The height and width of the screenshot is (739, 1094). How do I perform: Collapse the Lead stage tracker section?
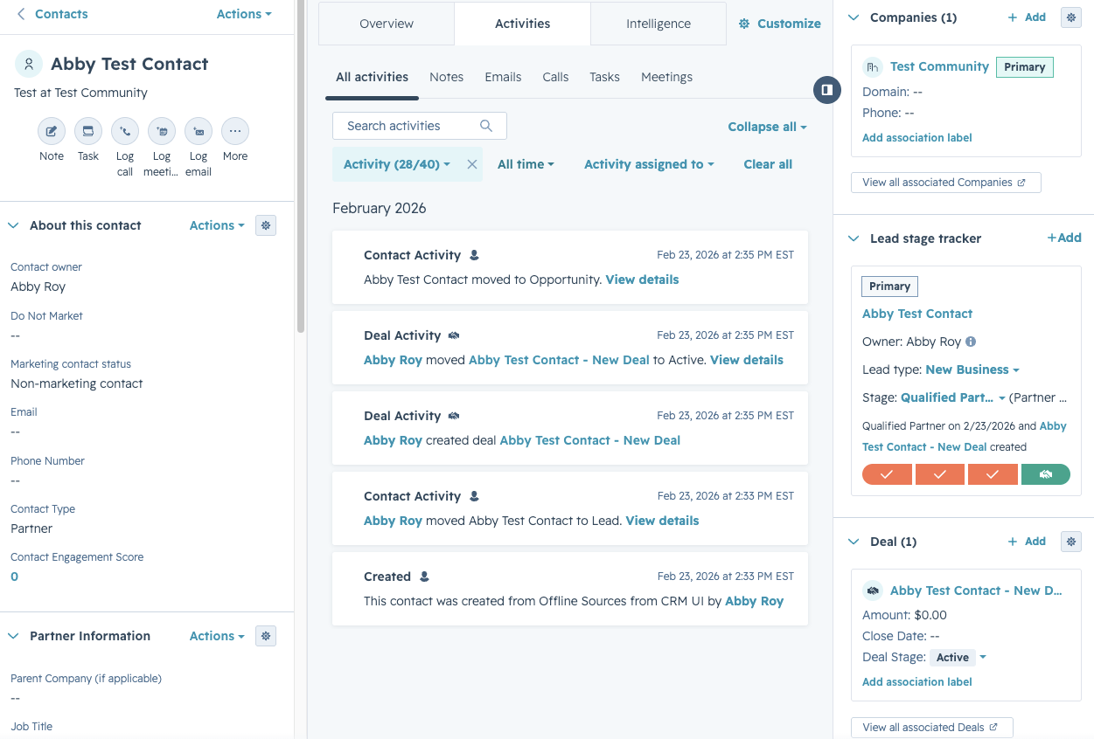pos(854,238)
